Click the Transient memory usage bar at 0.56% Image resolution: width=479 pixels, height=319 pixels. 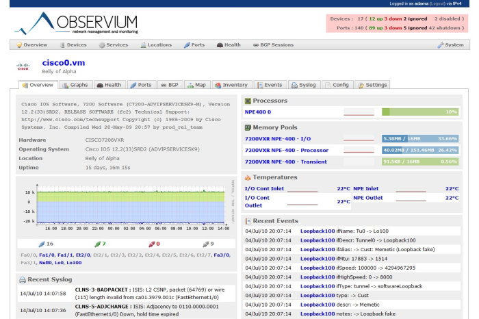click(x=420, y=162)
